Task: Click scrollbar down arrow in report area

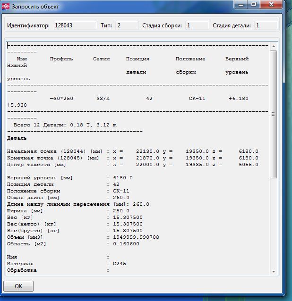Action: coord(273,271)
